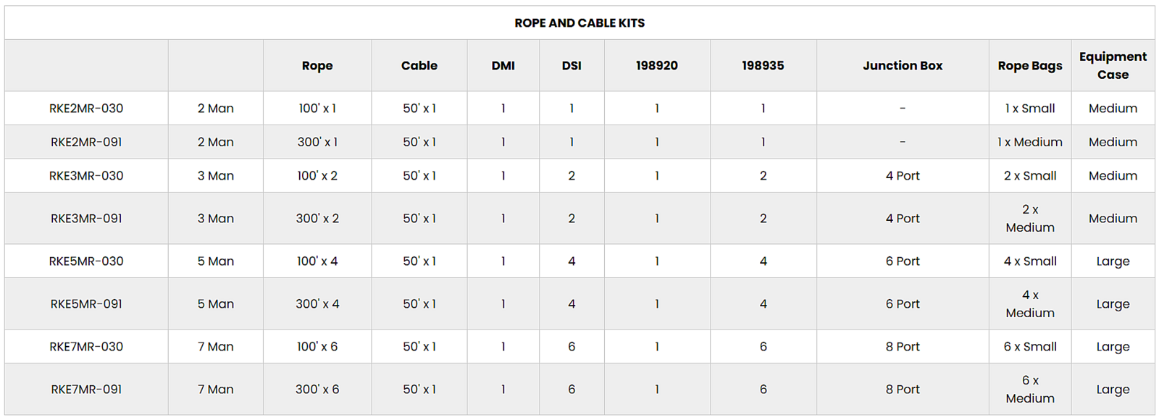
Task: Select the 198935 column header
Action: pyautogui.click(x=763, y=66)
